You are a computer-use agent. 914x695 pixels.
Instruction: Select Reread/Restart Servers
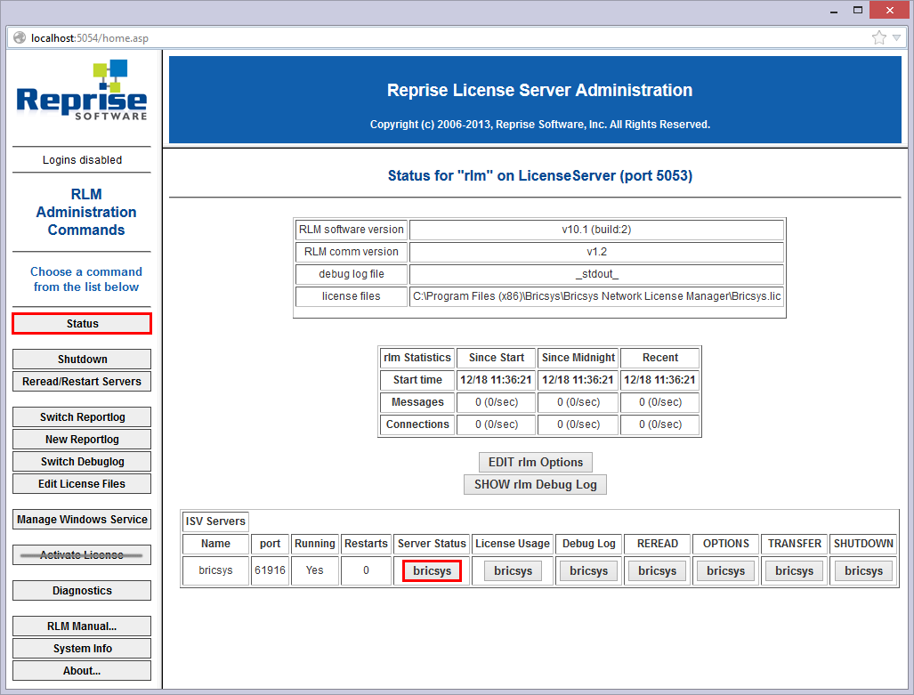coord(82,382)
